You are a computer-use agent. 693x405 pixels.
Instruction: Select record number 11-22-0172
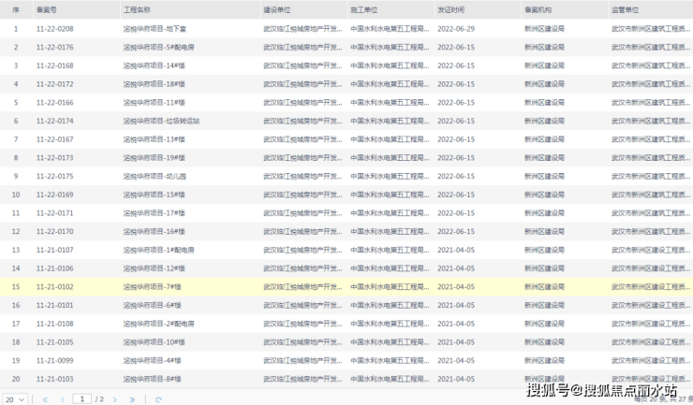tap(55, 84)
